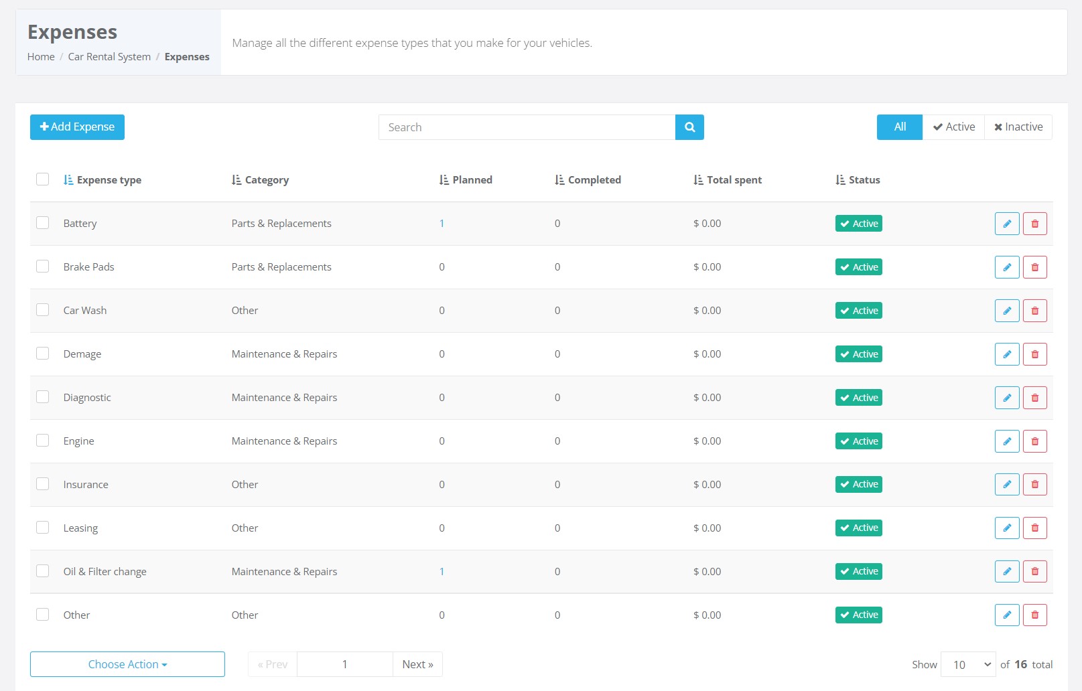
Task: Edit the Brake Pads expense
Action: point(1007,267)
